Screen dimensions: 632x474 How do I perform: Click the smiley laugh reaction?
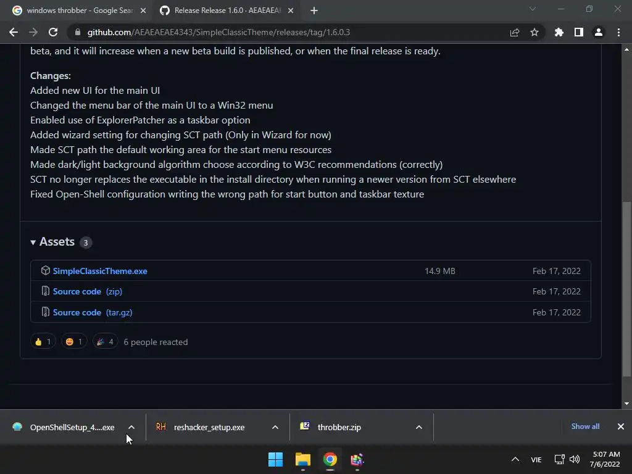tap(74, 342)
